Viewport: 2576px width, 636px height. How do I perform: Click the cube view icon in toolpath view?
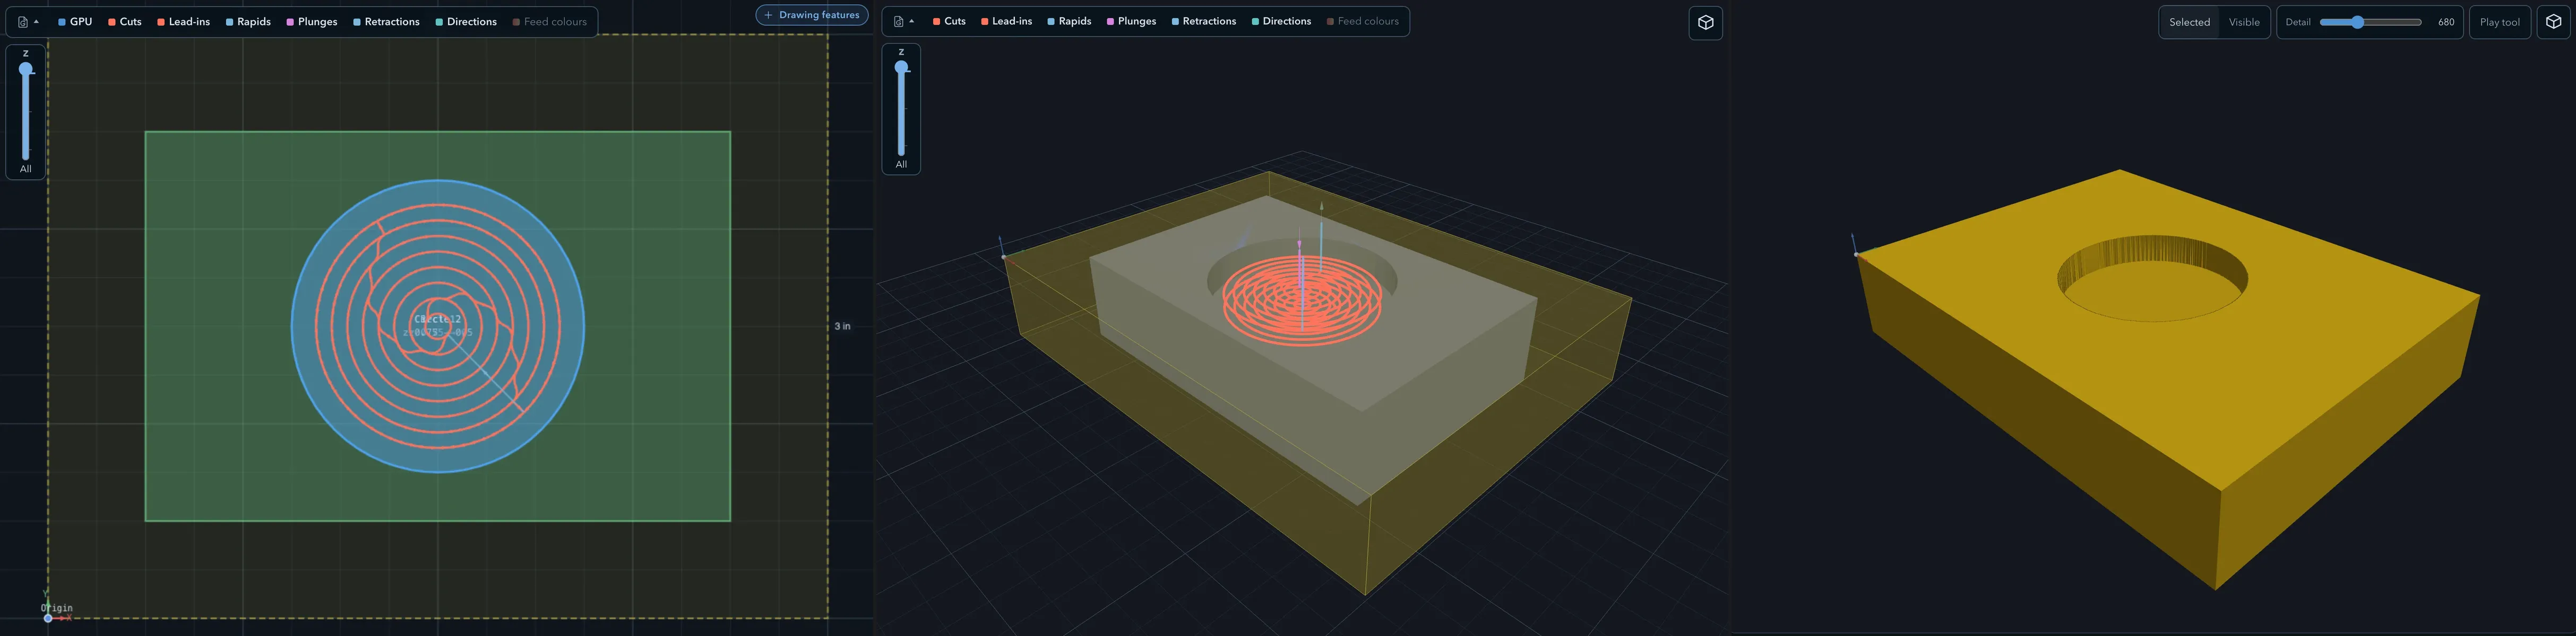coord(1706,22)
